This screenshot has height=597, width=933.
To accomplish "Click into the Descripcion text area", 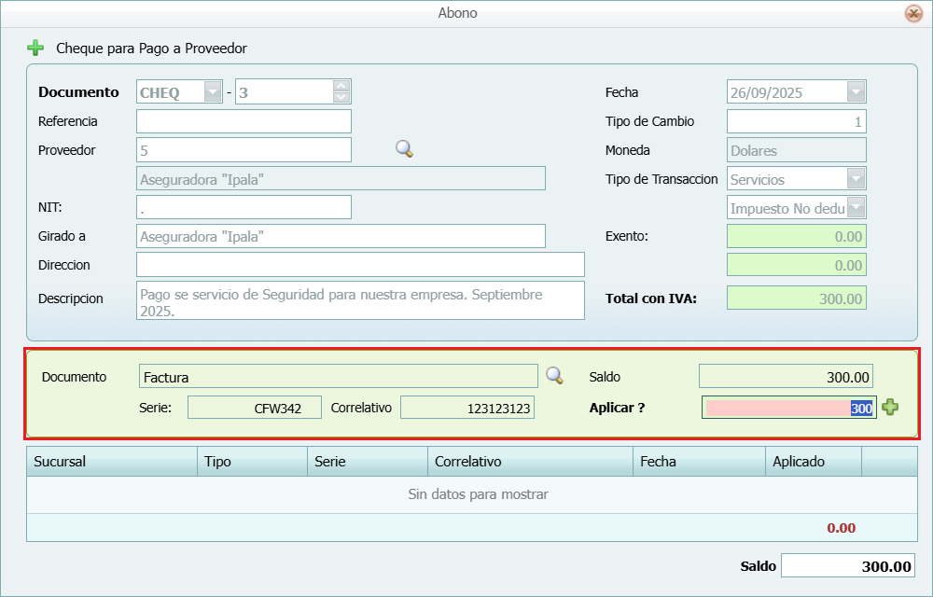I will point(360,300).
